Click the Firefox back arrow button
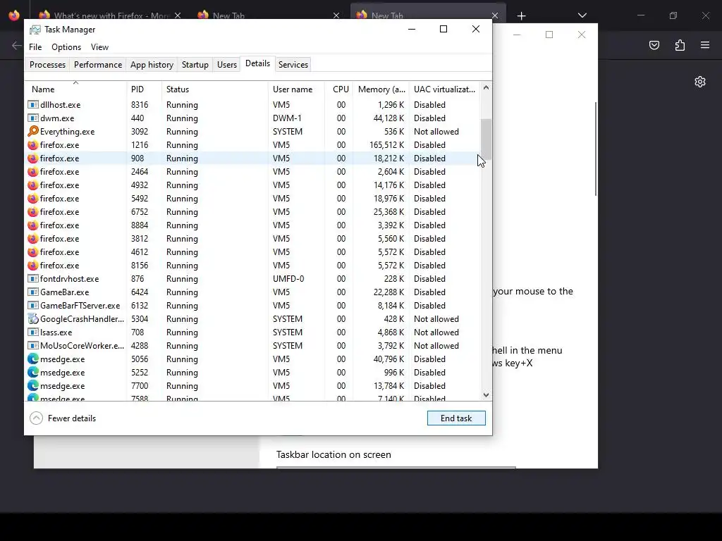 tap(17, 45)
